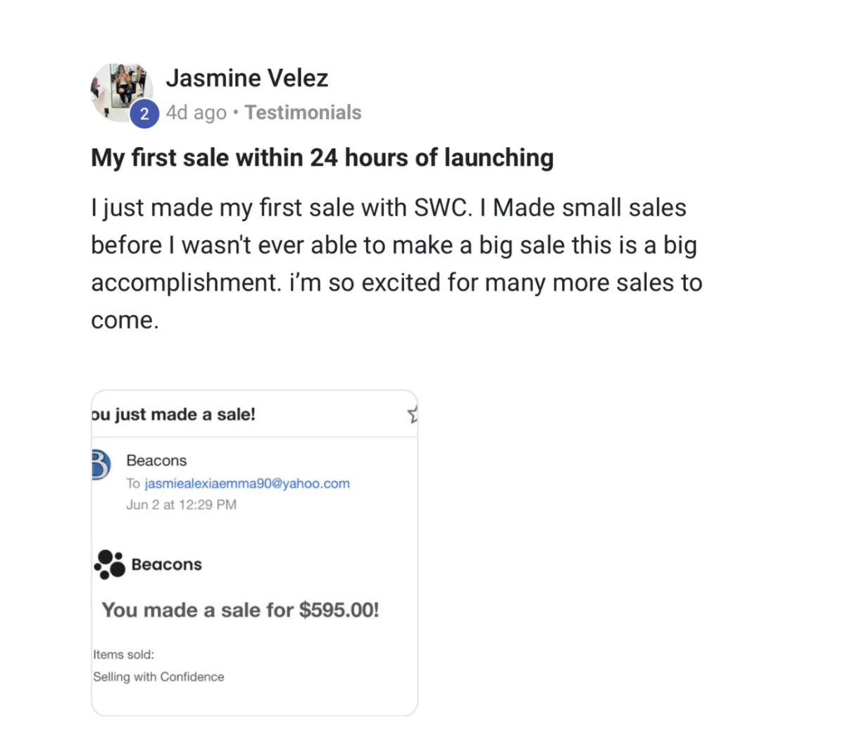Screen dimensions: 845x751
Task: Click the Jun 2 at 12:29 PM date
Action: 181,504
